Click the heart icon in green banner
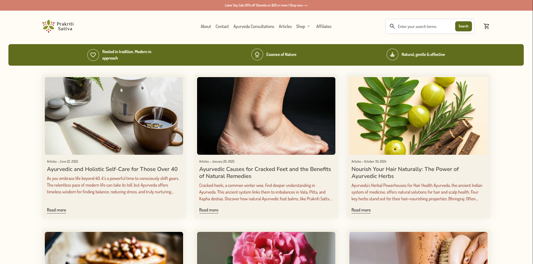The height and width of the screenshot is (264, 533). [93, 55]
